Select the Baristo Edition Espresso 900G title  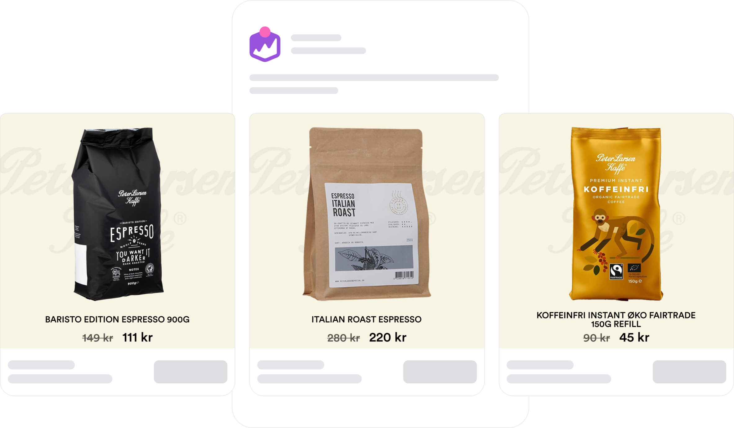(x=117, y=319)
